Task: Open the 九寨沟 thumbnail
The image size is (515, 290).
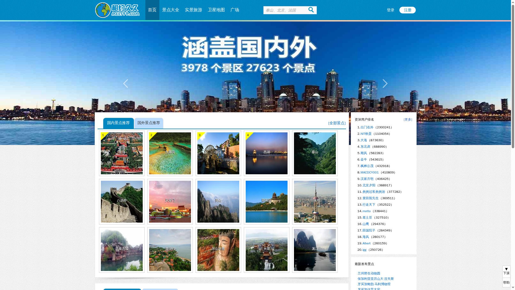Action: pyautogui.click(x=170, y=153)
